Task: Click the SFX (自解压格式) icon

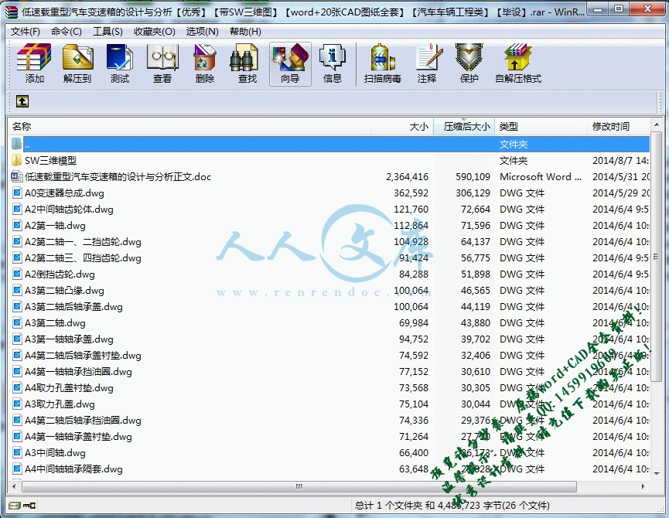Action: tap(518, 64)
